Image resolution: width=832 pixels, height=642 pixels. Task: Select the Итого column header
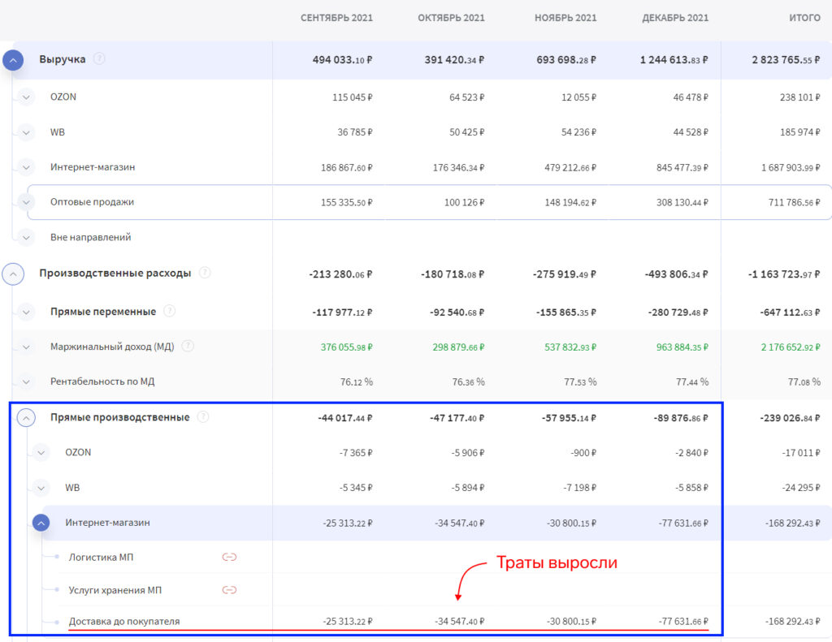click(x=804, y=18)
